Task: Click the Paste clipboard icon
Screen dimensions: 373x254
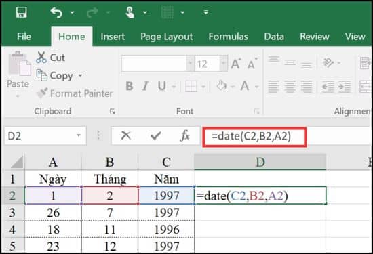Action: point(20,64)
